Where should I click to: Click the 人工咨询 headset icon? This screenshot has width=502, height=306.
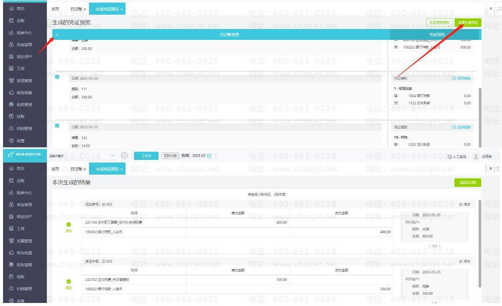(x=450, y=156)
